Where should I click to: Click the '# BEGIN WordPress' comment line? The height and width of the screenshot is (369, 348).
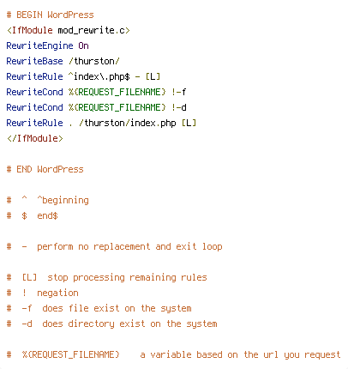[x=51, y=15]
